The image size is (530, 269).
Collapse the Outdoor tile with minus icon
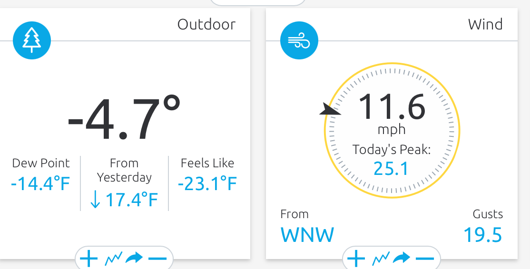pyautogui.click(x=157, y=259)
